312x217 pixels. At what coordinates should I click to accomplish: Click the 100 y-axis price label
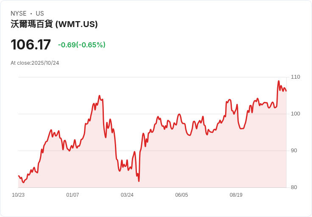[295, 114]
